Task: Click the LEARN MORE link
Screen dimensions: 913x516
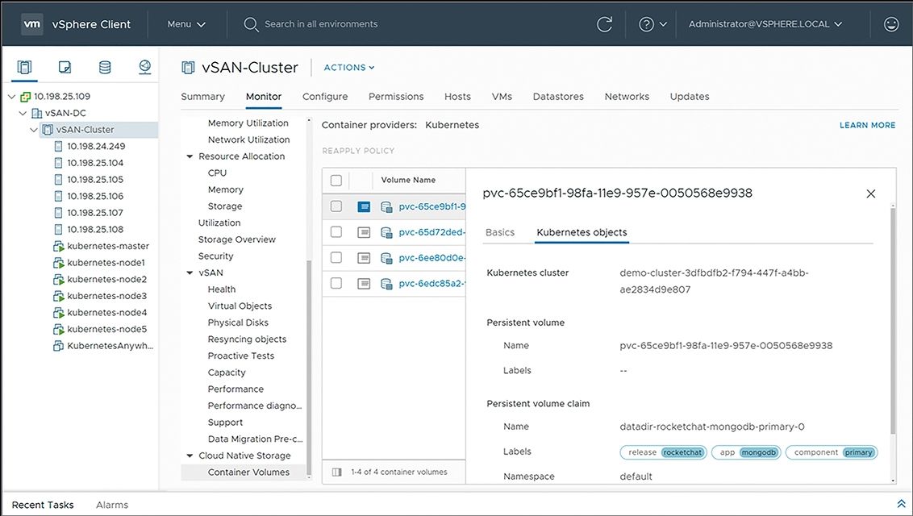Action: click(867, 125)
